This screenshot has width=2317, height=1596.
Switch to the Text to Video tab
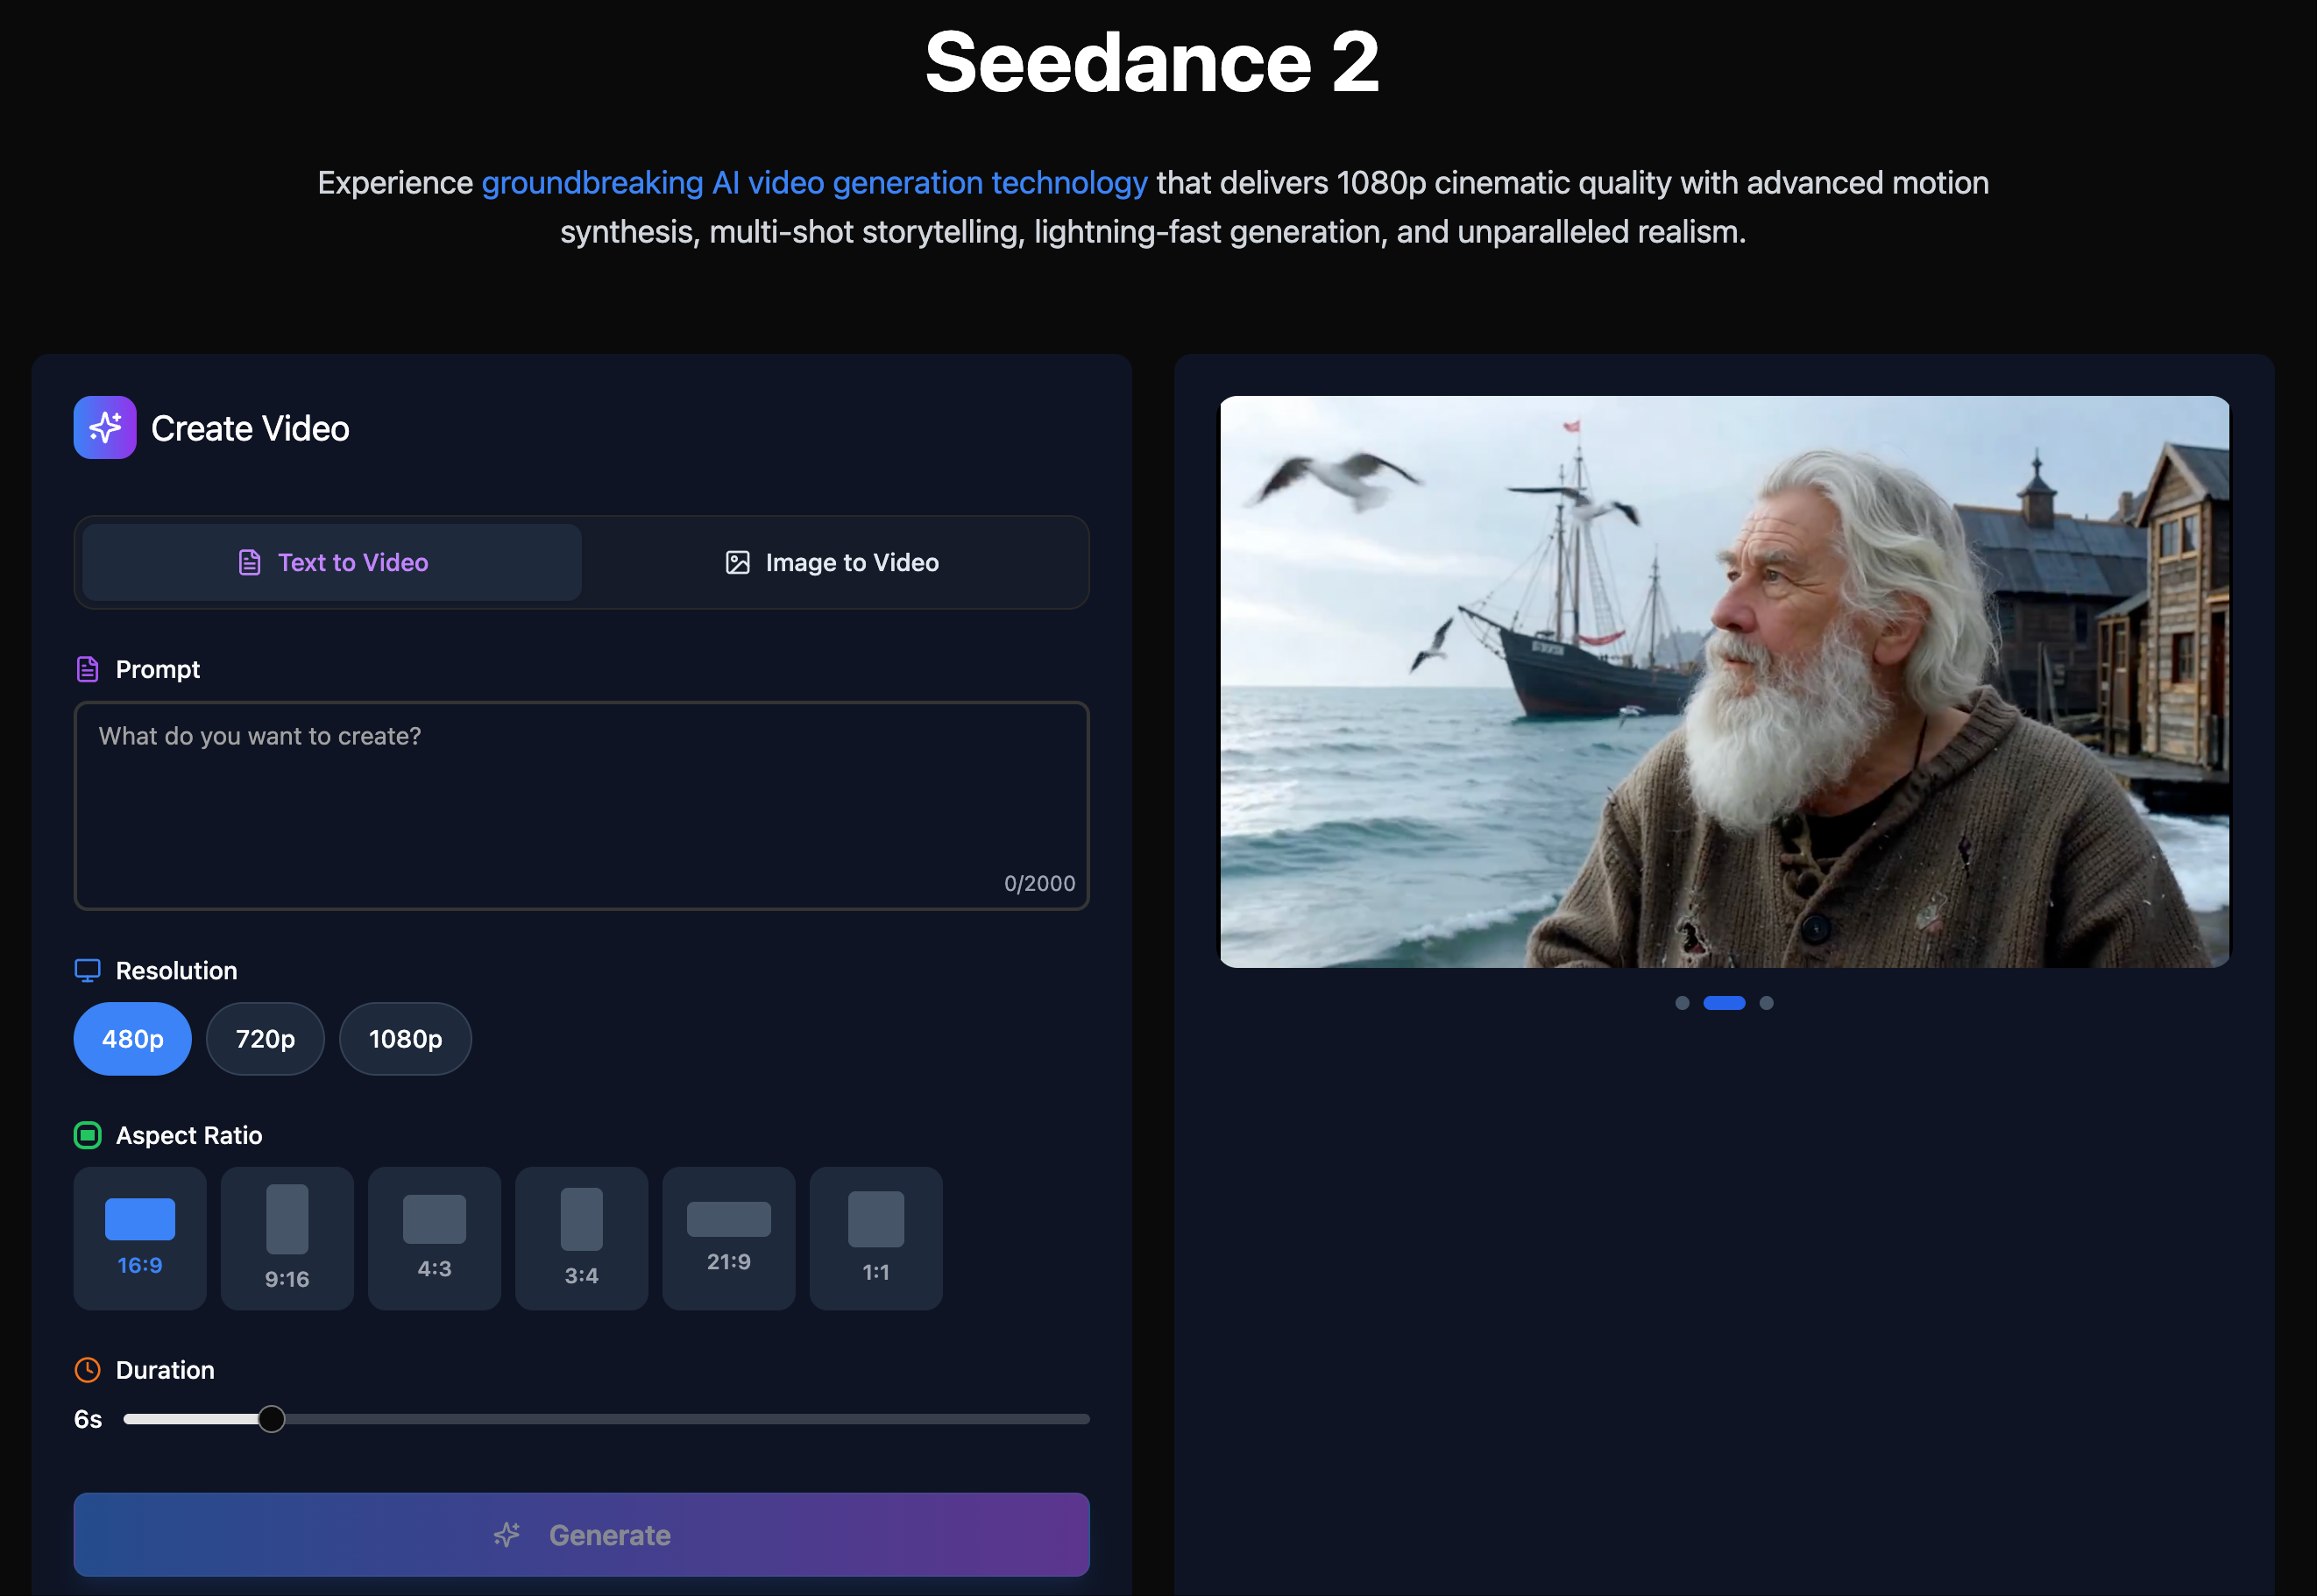[332, 562]
